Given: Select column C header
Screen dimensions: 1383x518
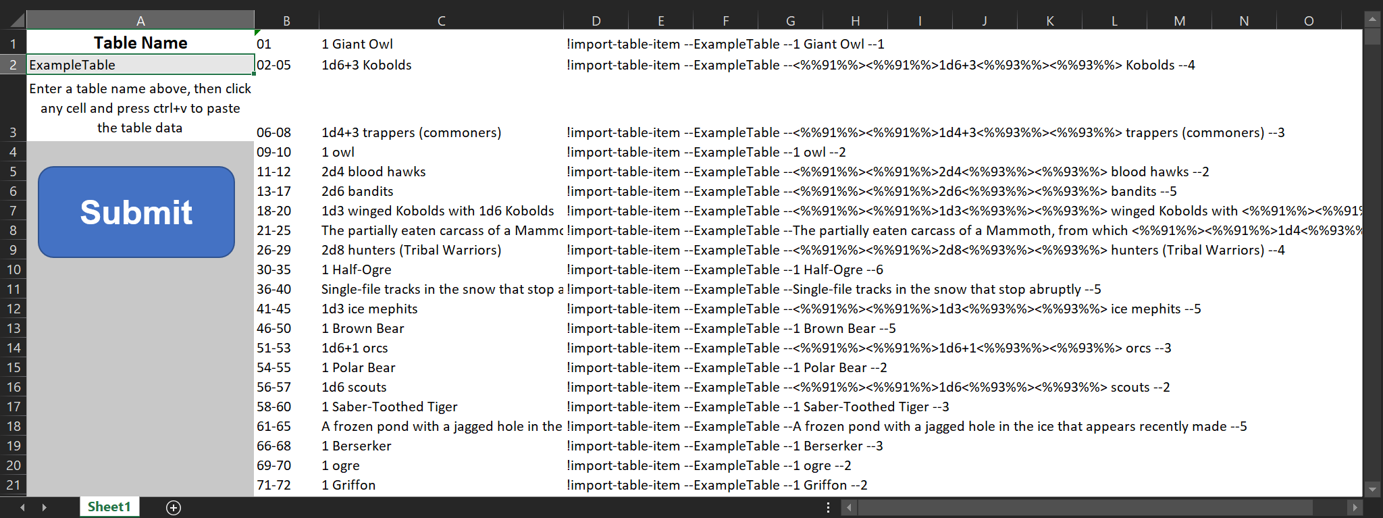Looking at the screenshot, I should pyautogui.click(x=441, y=21).
